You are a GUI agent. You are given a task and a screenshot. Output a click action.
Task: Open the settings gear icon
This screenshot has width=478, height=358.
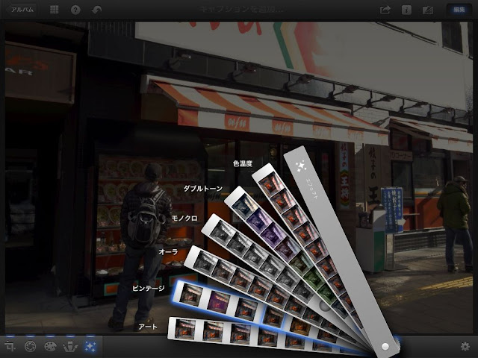click(465, 346)
